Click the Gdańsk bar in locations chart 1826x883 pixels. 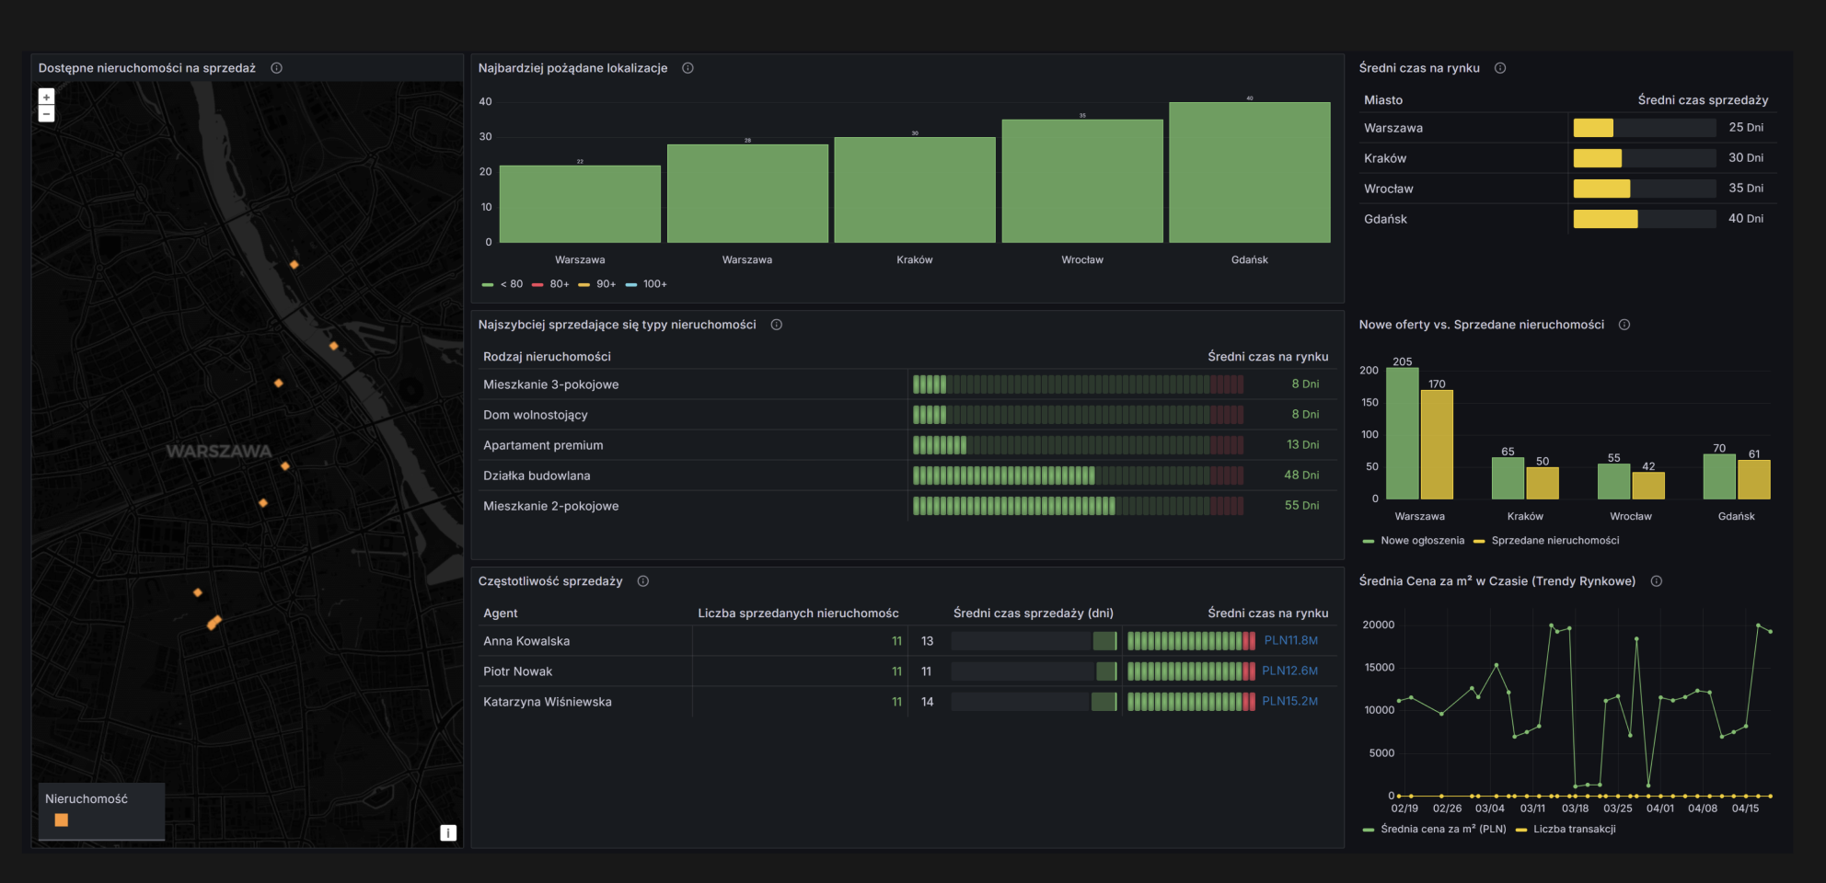pos(1249,173)
